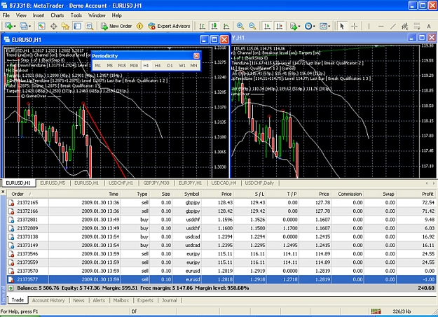This screenshot has height=317, width=438.
Task: Select the Trendline drawing tool
Action: coord(393,26)
